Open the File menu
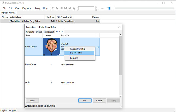176x112 pixels. (4, 8)
